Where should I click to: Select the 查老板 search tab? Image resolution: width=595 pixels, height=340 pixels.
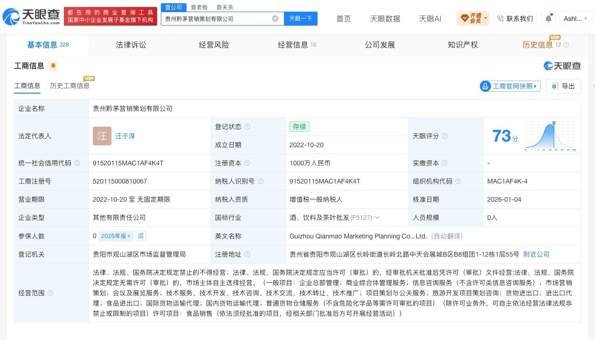point(199,7)
